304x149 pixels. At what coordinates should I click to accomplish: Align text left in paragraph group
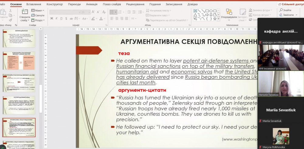[112, 19]
